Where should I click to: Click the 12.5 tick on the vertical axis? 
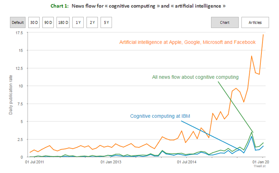(x=19, y=69)
